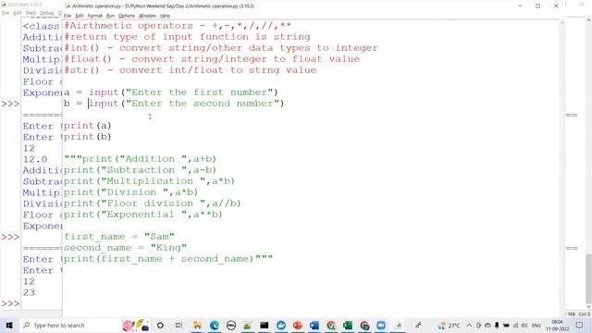The height and width of the screenshot is (333, 592).
Task: Open the Debug menu in IDLE Shell window
Action: 47,13
